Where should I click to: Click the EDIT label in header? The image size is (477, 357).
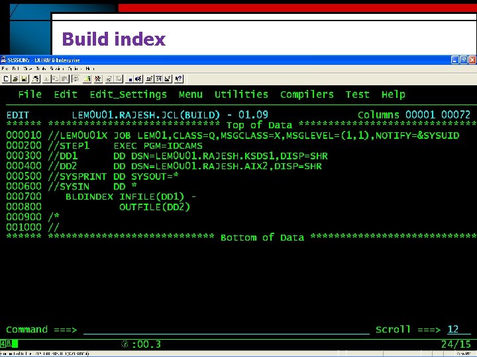click(x=18, y=115)
